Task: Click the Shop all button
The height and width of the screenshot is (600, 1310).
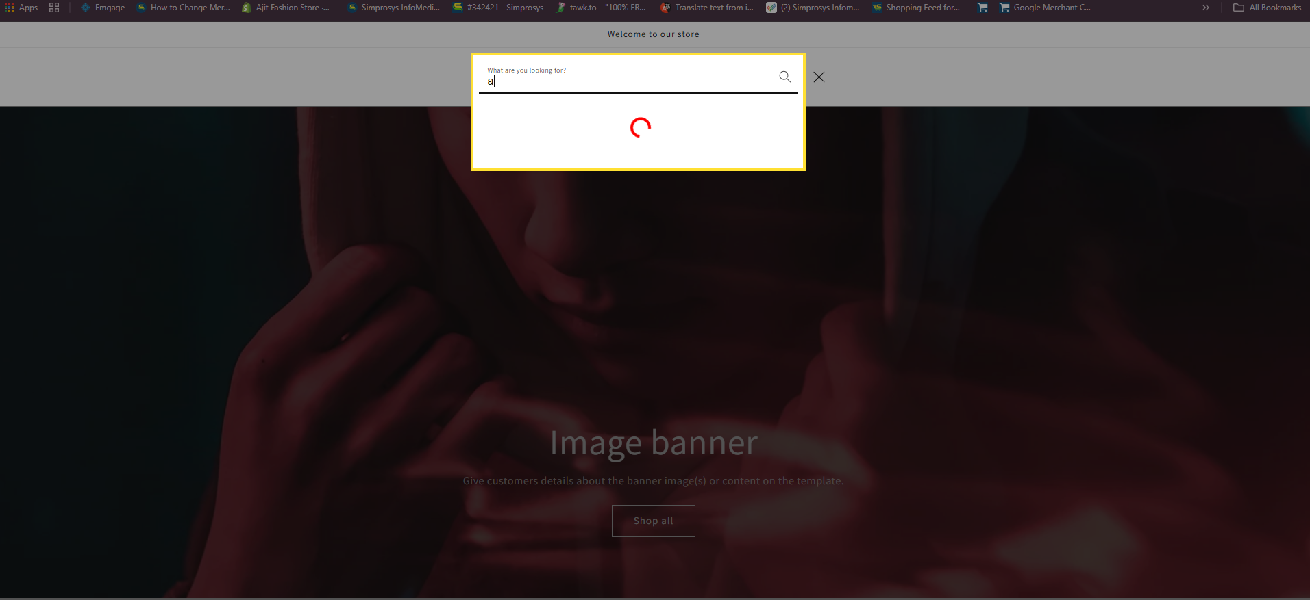Action: click(653, 521)
